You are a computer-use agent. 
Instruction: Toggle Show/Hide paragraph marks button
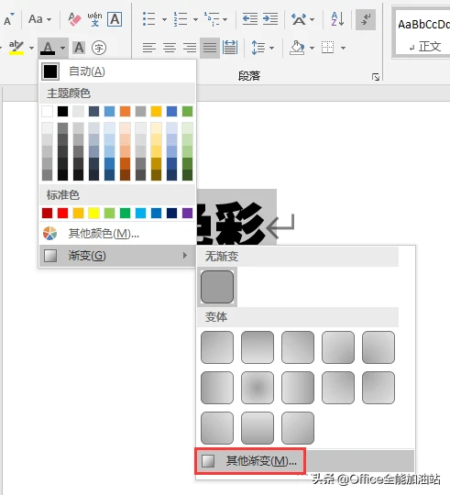[x=366, y=19]
